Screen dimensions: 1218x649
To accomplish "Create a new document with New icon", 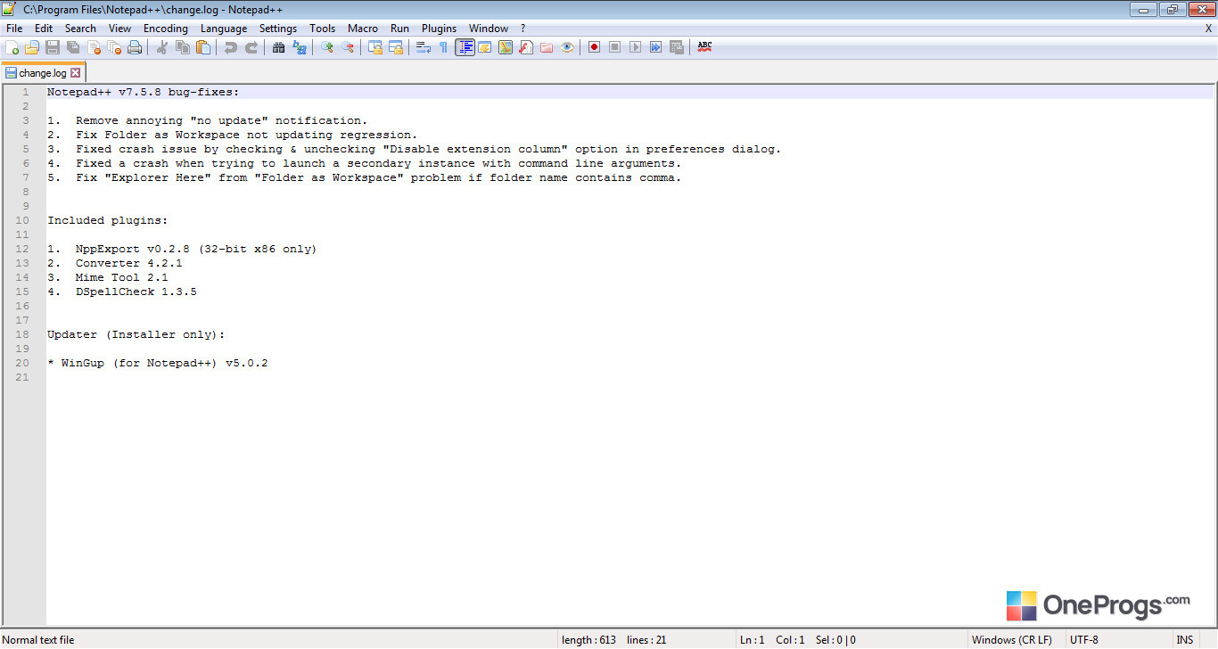I will [12, 47].
